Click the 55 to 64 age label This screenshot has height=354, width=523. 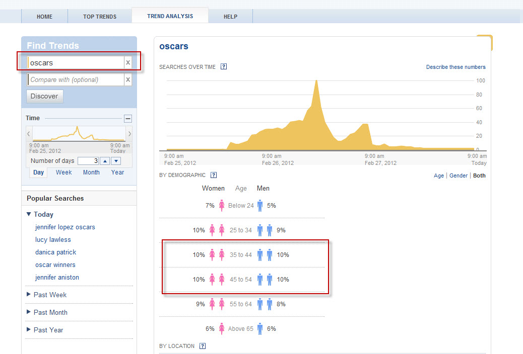point(240,304)
